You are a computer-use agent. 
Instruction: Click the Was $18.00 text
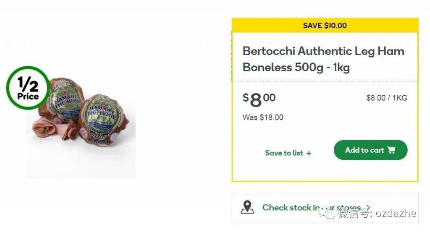pos(263,117)
